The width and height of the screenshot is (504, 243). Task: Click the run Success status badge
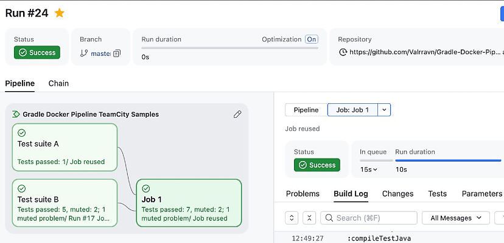click(x=37, y=52)
